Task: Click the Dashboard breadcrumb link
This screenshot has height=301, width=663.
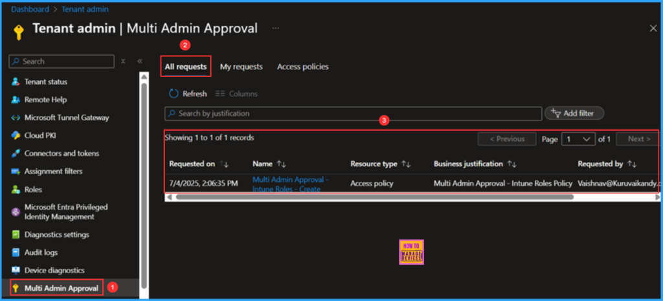Action: [x=30, y=9]
